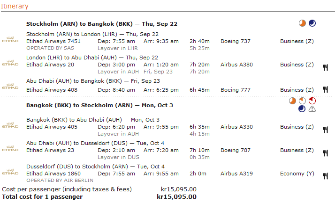Click the orange layover clock icon for outbound trip

pyautogui.click(x=303, y=23)
